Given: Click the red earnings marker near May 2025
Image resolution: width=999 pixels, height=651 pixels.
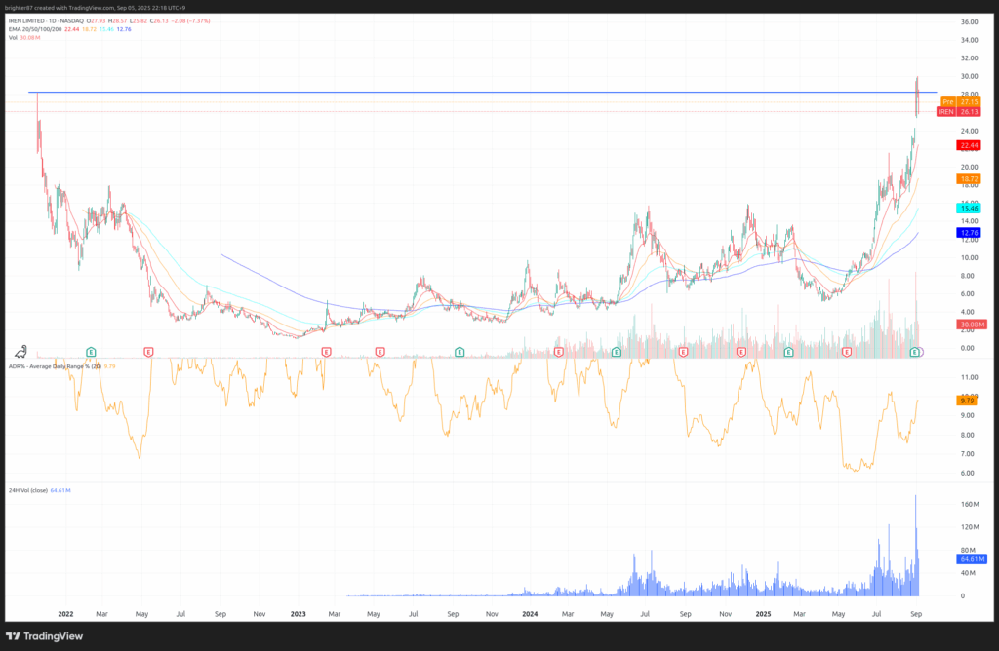Looking at the screenshot, I should tap(847, 352).
